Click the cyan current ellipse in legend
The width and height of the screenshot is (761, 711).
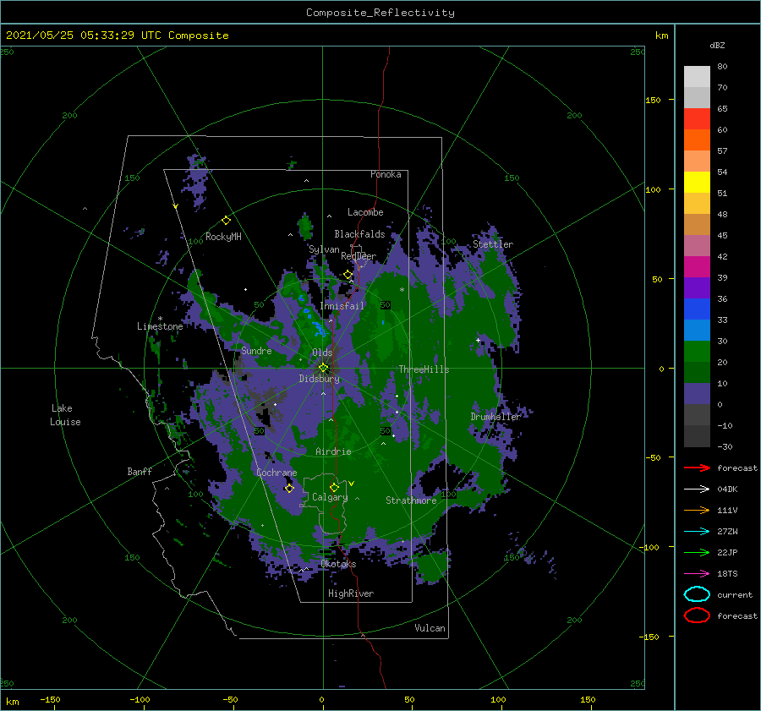pyautogui.click(x=697, y=594)
